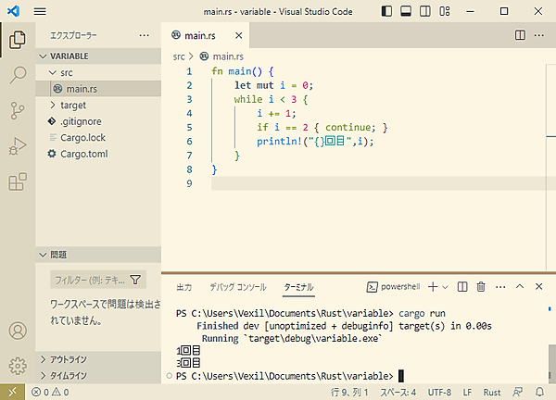Split the terminal pane
556x400 pixels.
click(461, 287)
